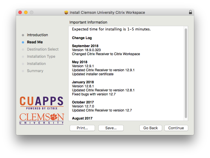
Task: Click 'Updated Citrix Receiver to version 12.9.1' line
Action: pyautogui.click(x=103, y=70)
